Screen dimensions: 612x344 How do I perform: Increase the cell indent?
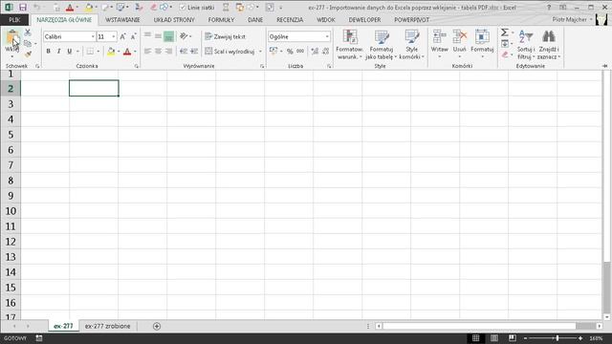pyautogui.click(x=194, y=51)
